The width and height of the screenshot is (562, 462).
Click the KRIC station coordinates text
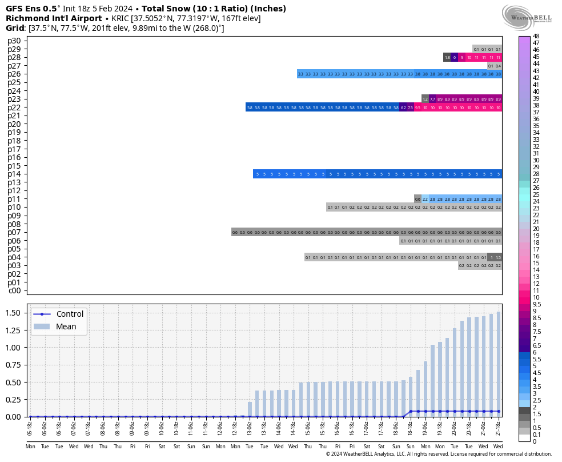tap(186, 18)
